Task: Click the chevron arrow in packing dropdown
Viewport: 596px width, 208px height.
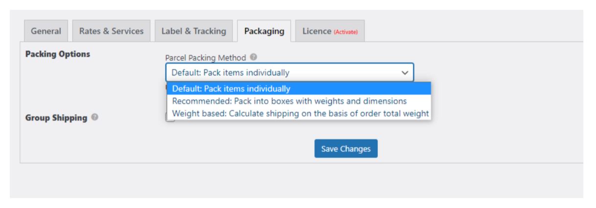Action: tap(405, 73)
